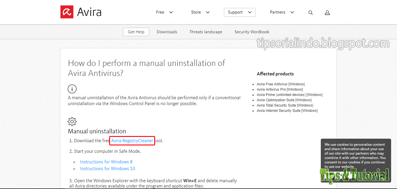397x189 pixels.
Task: Open the search magnifier icon
Action: point(310,13)
